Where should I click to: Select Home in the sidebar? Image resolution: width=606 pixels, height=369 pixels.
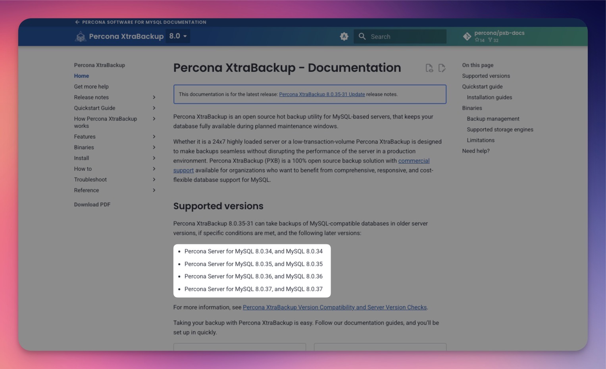tap(81, 76)
